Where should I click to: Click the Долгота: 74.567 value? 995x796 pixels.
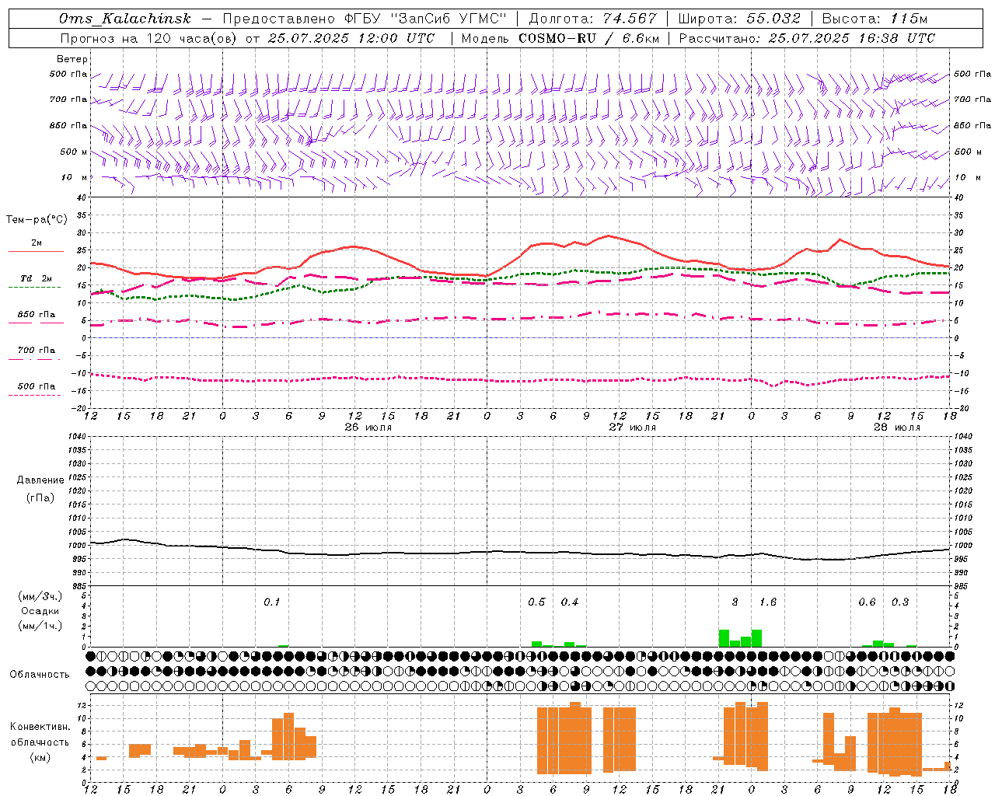pyautogui.click(x=592, y=19)
